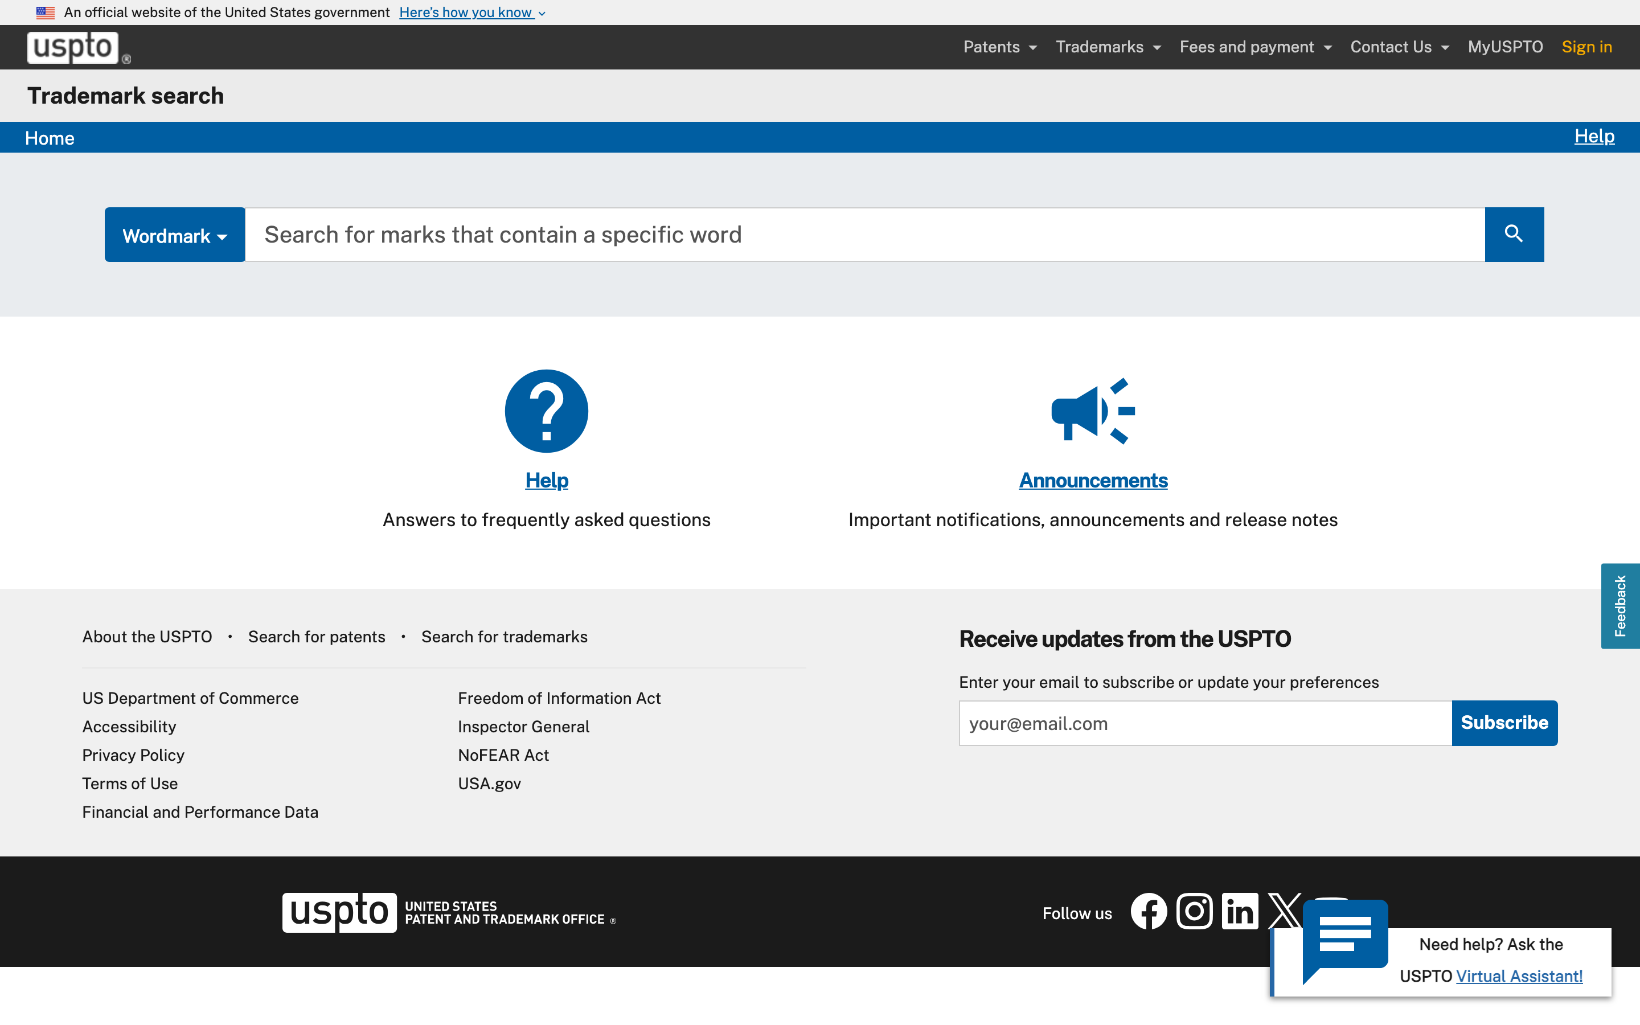Open Privacy Policy footer link

pyautogui.click(x=133, y=755)
